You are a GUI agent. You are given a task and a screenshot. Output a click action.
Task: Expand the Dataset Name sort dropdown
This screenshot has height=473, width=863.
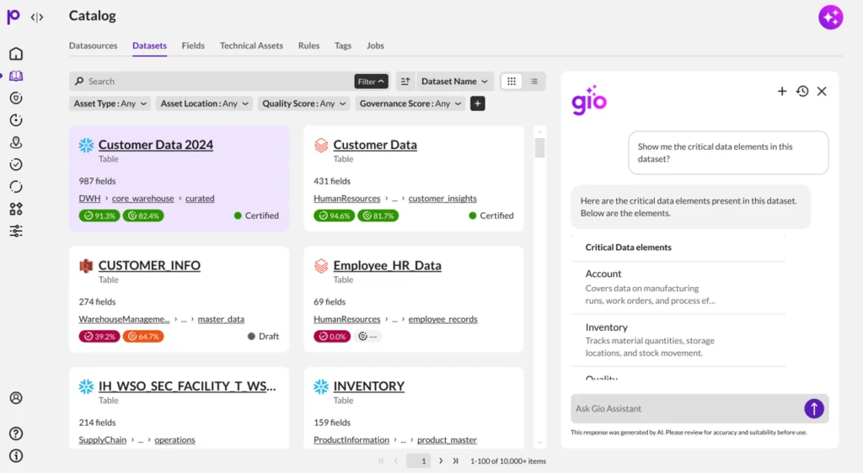(x=454, y=82)
